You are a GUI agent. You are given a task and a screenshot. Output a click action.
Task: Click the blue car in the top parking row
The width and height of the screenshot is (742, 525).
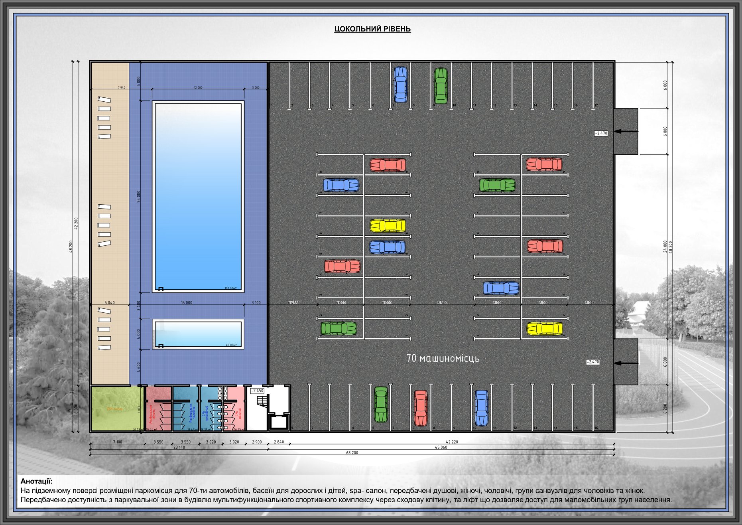[x=400, y=84]
